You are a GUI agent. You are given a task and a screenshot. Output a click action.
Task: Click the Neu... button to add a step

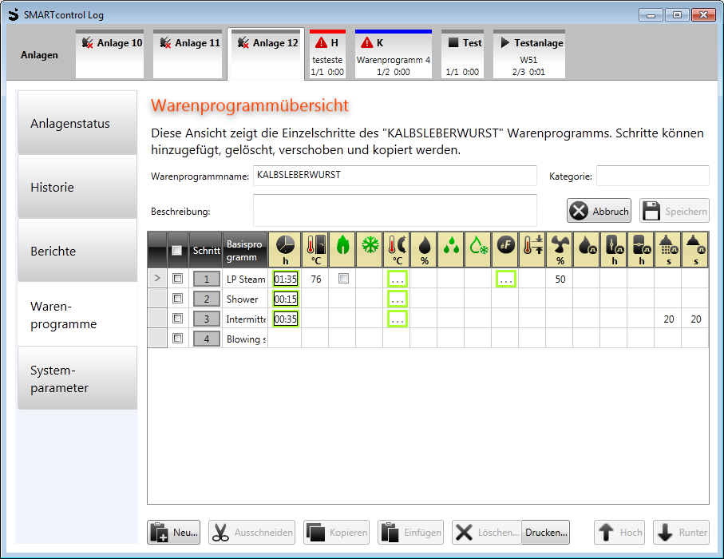pyautogui.click(x=174, y=533)
